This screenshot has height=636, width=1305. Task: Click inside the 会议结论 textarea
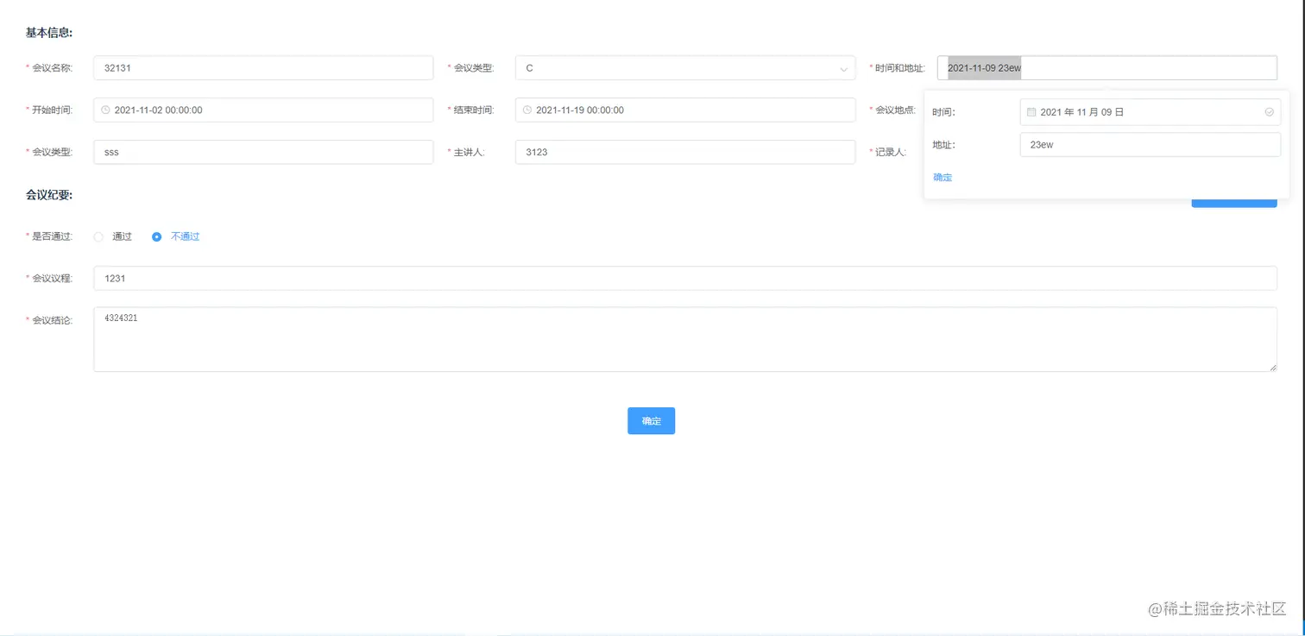coord(685,339)
